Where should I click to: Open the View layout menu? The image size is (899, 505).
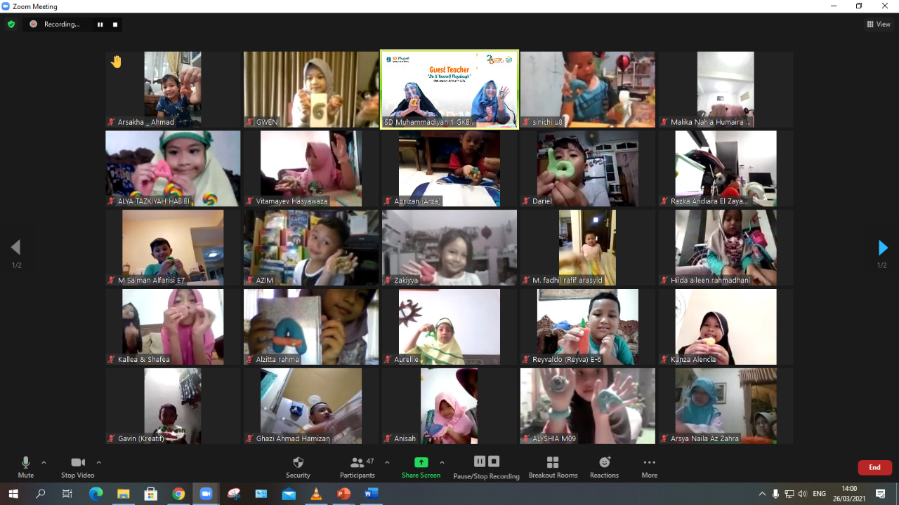point(879,24)
